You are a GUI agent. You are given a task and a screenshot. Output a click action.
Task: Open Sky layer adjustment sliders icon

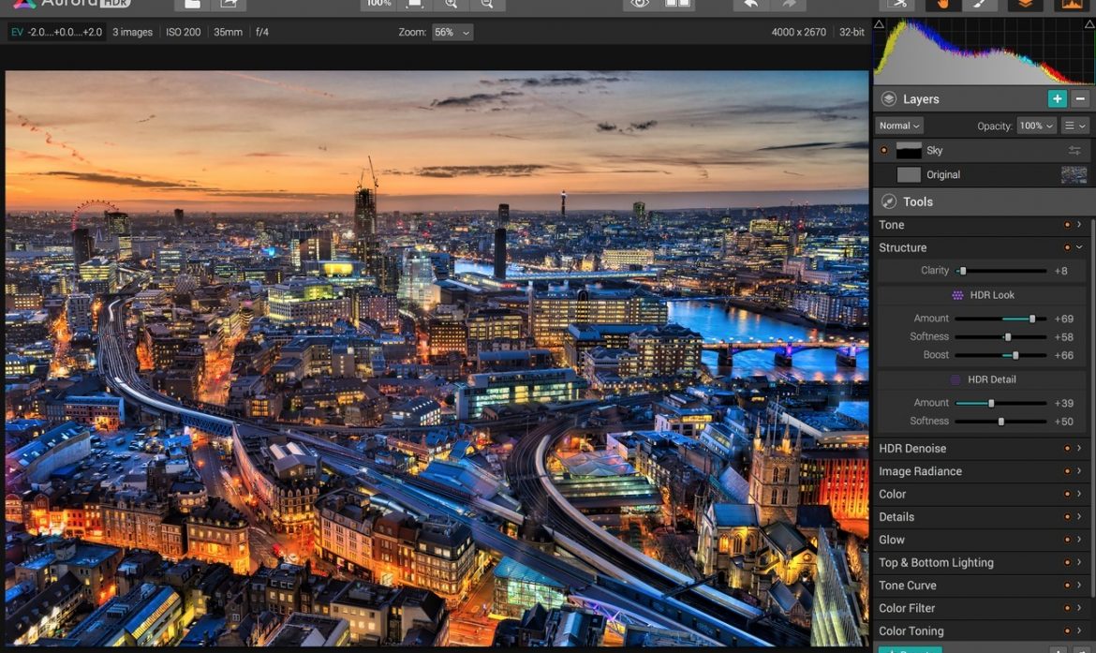coord(1074,150)
